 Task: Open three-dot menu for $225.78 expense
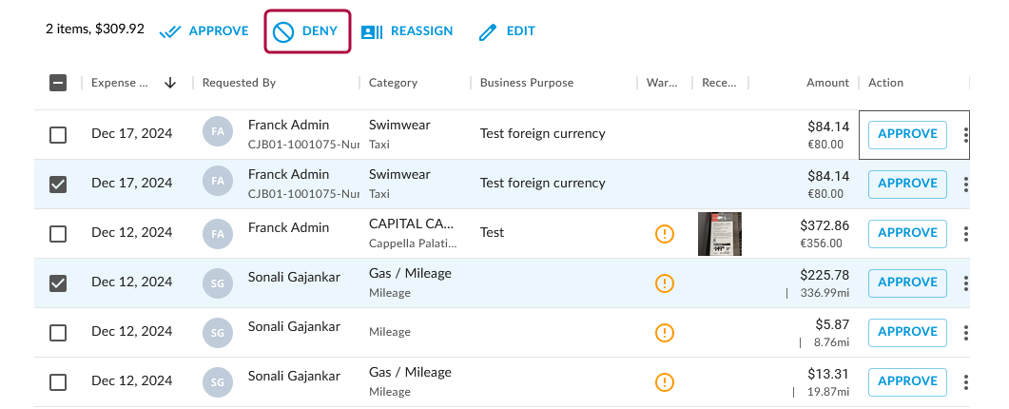tap(966, 282)
